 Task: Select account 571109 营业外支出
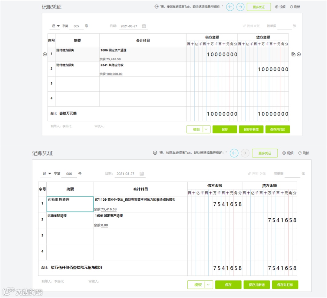click(135, 200)
